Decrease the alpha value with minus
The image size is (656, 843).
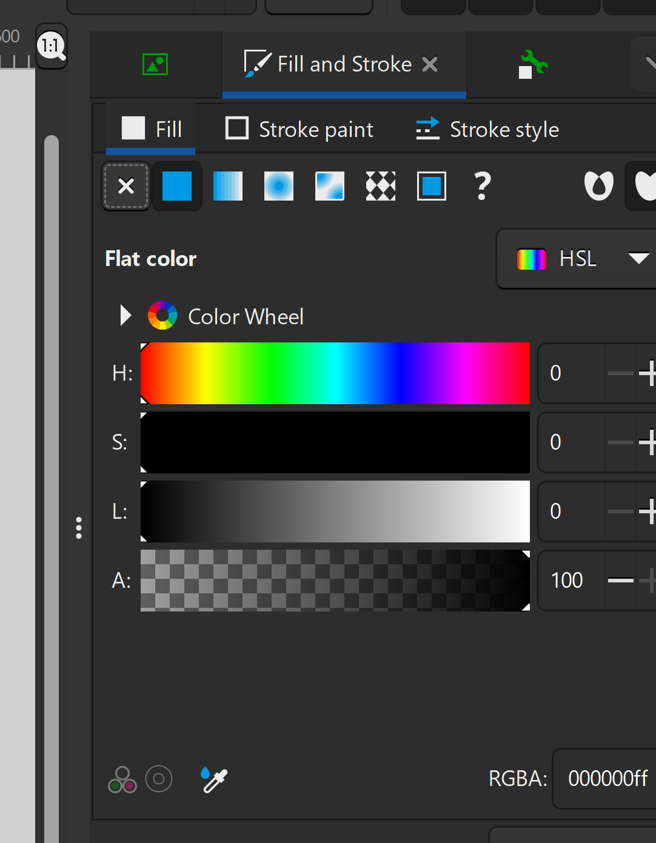pos(620,580)
